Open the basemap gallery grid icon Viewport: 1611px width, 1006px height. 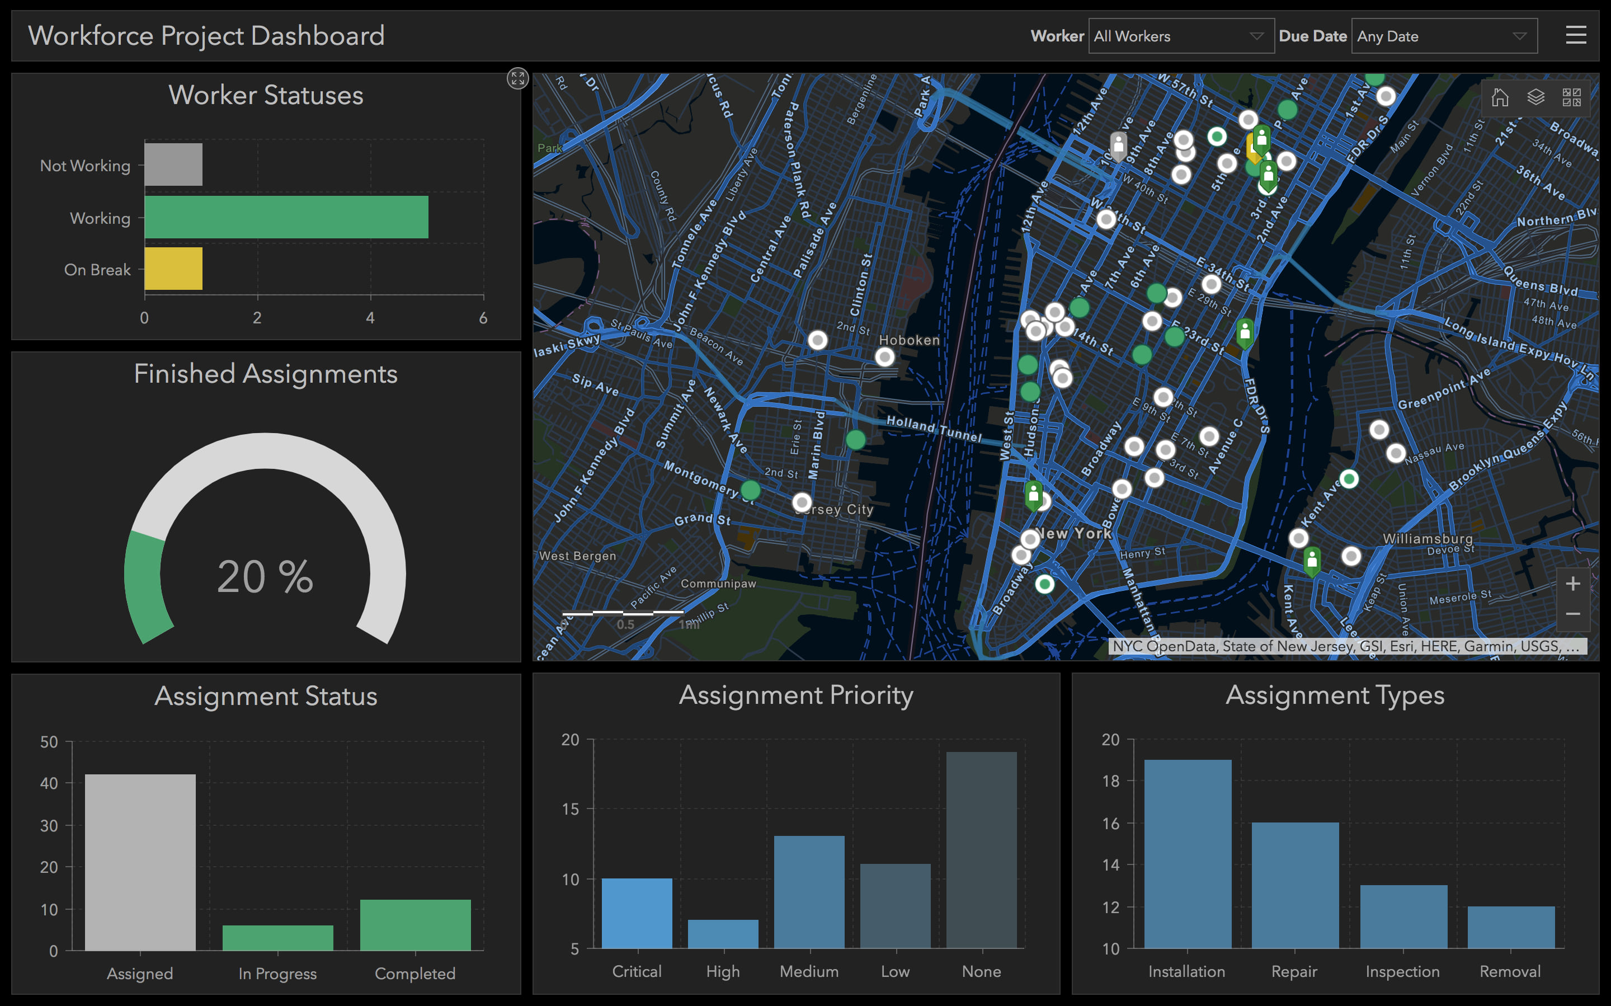point(1572,98)
